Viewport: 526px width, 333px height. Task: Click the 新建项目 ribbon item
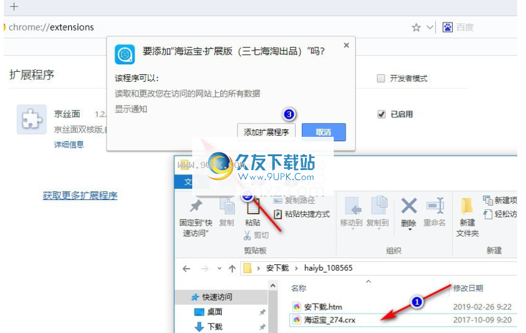point(500,200)
